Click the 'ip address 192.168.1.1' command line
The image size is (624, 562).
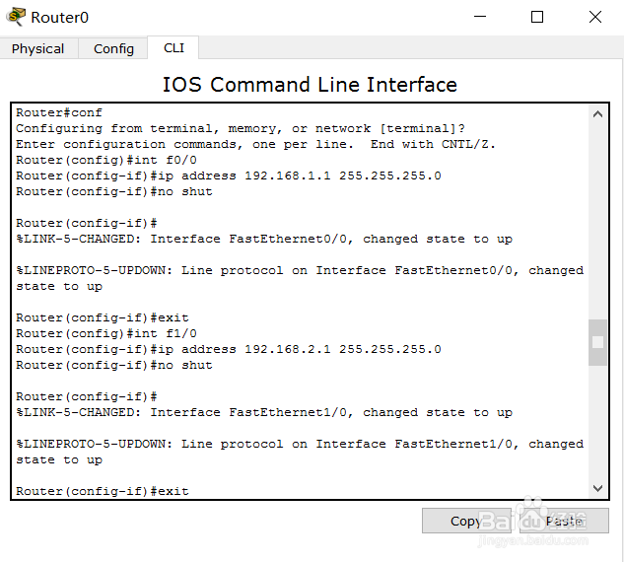tap(229, 176)
